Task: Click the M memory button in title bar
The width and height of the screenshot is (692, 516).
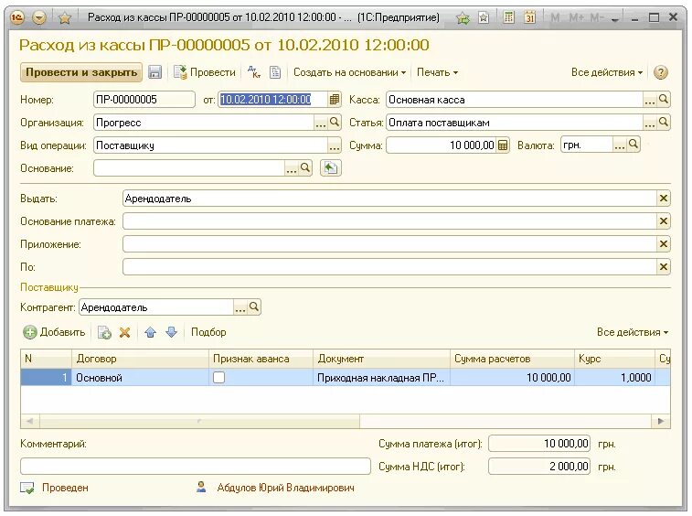Action: point(555,17)
